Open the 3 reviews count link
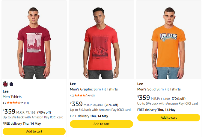 click(x=93, y=96)
